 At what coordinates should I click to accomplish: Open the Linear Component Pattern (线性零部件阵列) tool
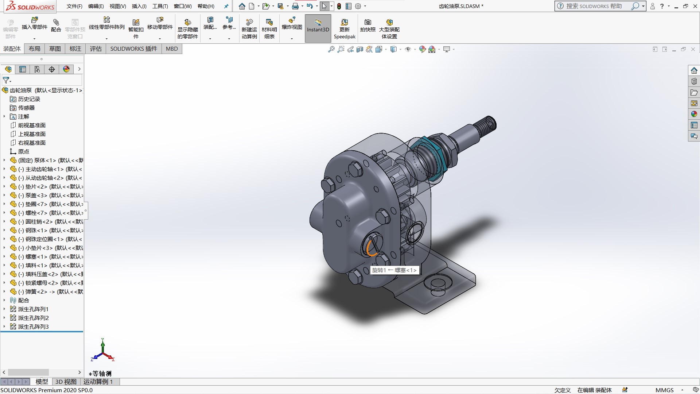(106, 20)
